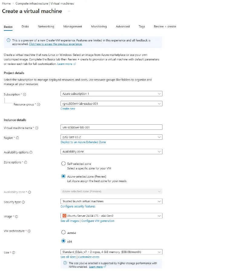This screenshot has width=242, height=272.
Task: Open the Review + create tab
Action: pyautogui.click(x=165, y=27)
